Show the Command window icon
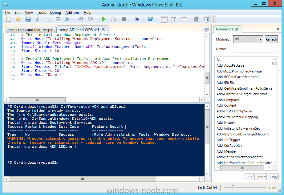Screen dimensions: 284x195 click(197, 19)
